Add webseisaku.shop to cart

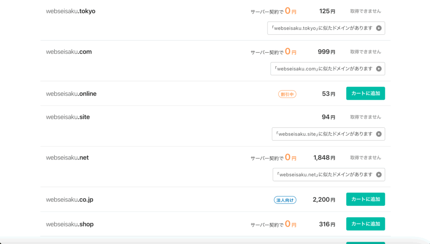[x=366, y=224]
